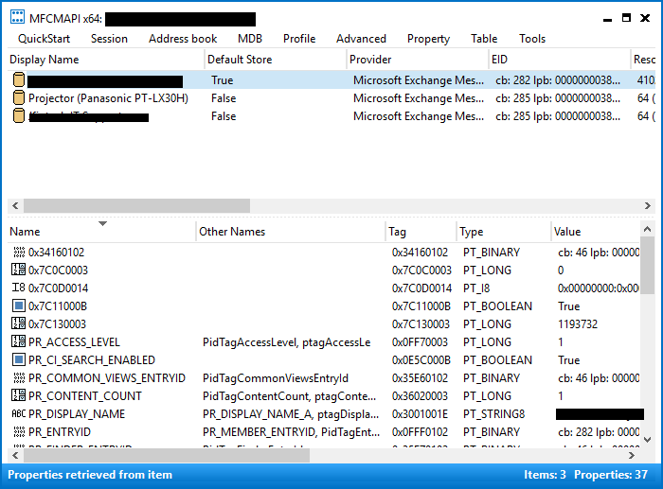The height and width of the screenshot is (489, 663).
Task: Click the MFCMAPI application icon in title bar
Action: click(x=17, y=17)
